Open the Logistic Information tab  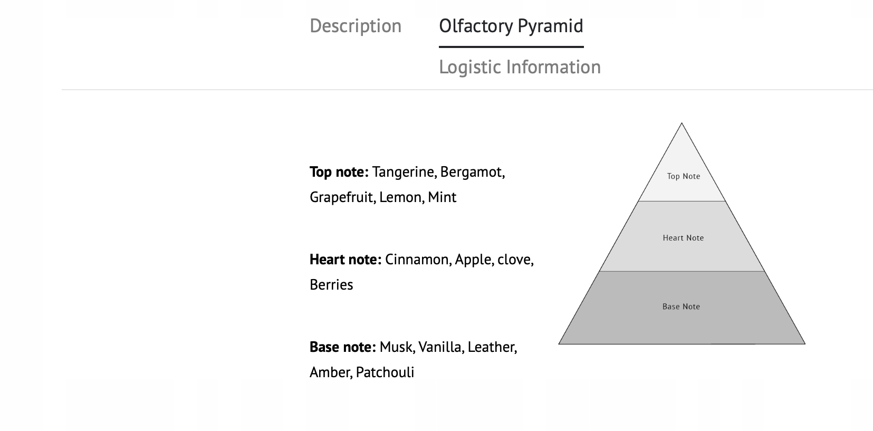(x=520, y=67)
